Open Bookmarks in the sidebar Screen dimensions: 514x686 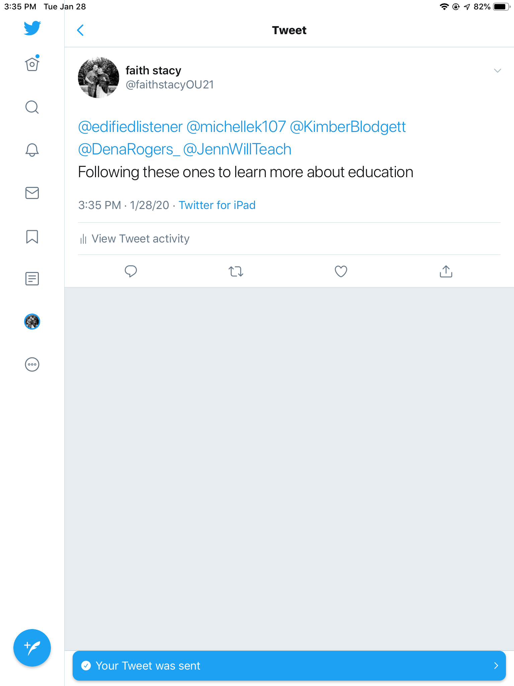[32, 236]
